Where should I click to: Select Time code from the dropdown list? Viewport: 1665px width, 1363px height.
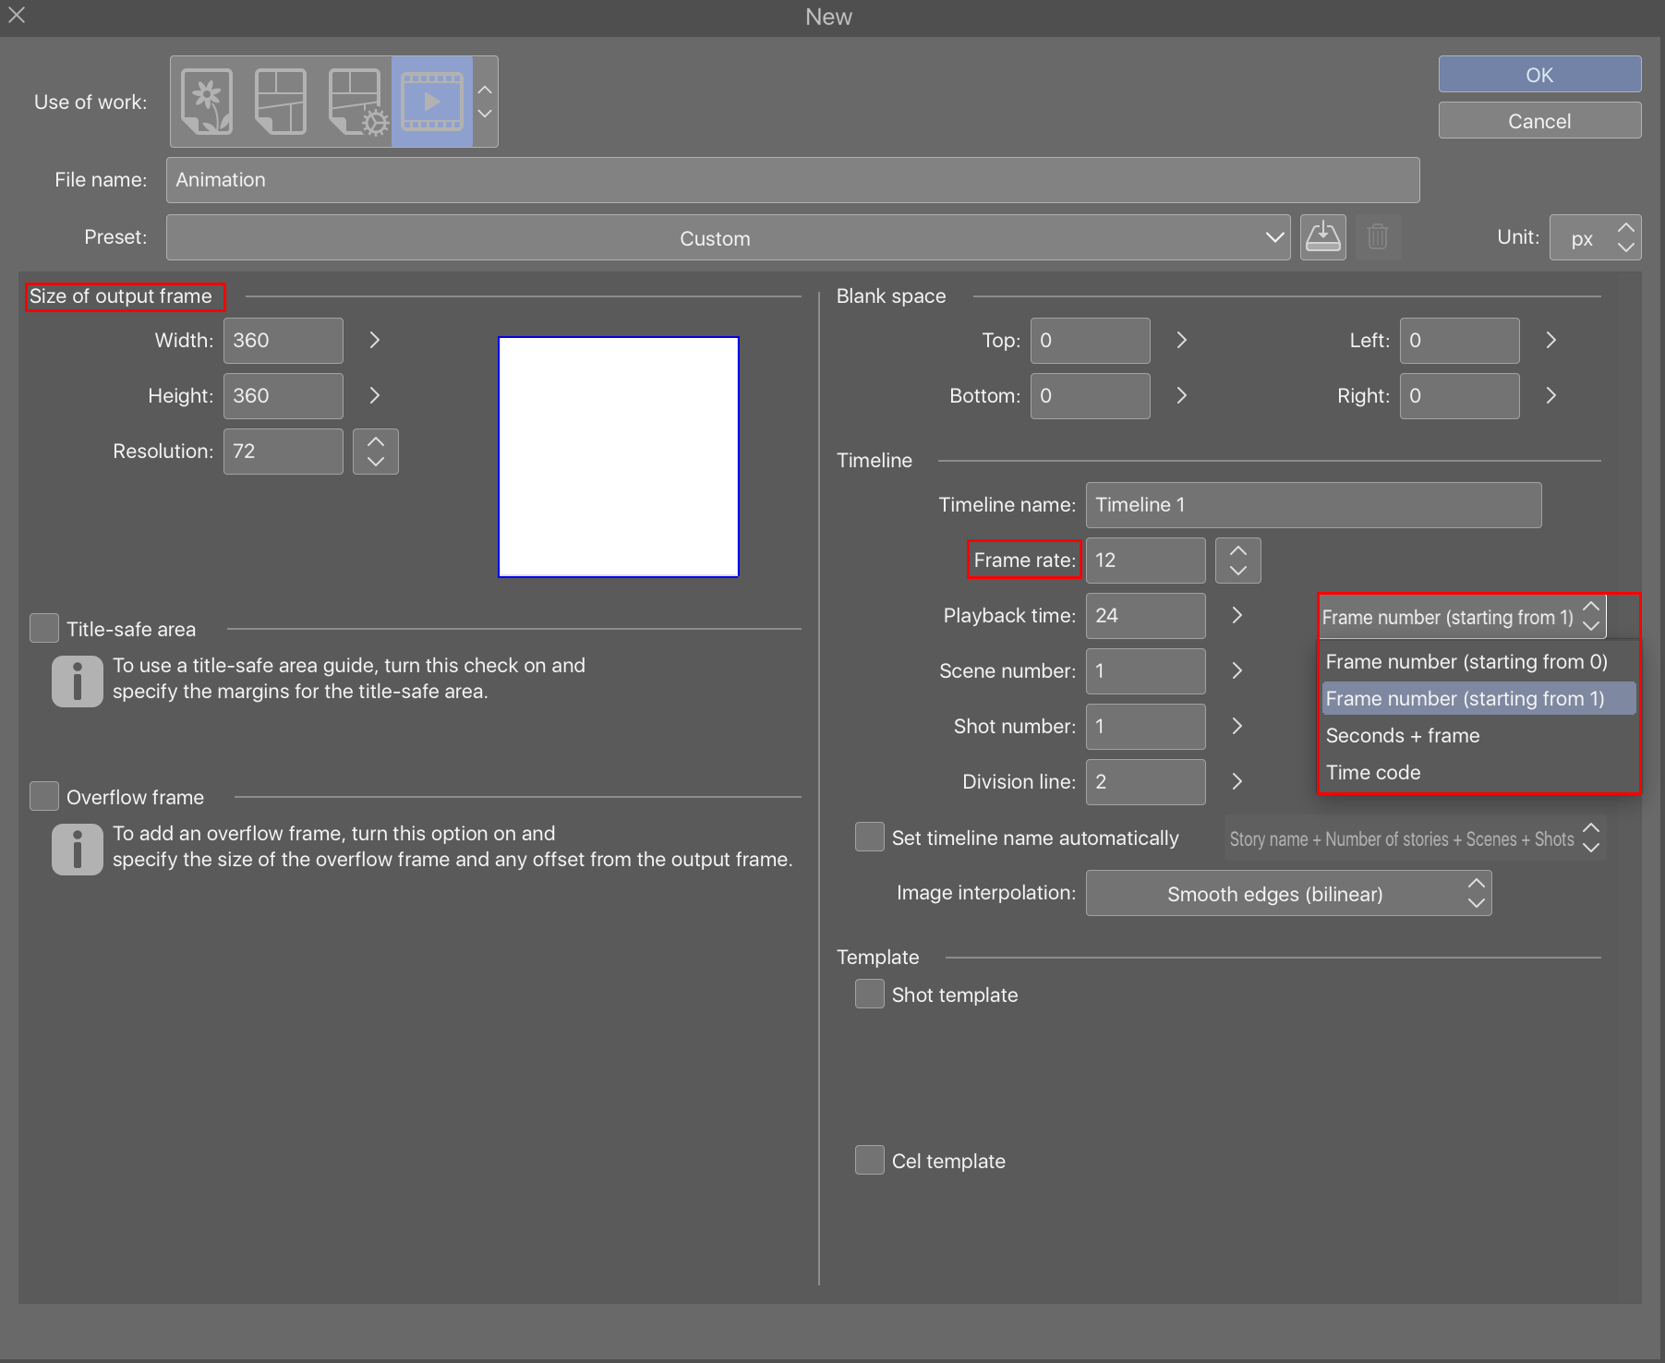coord(1372,772)
